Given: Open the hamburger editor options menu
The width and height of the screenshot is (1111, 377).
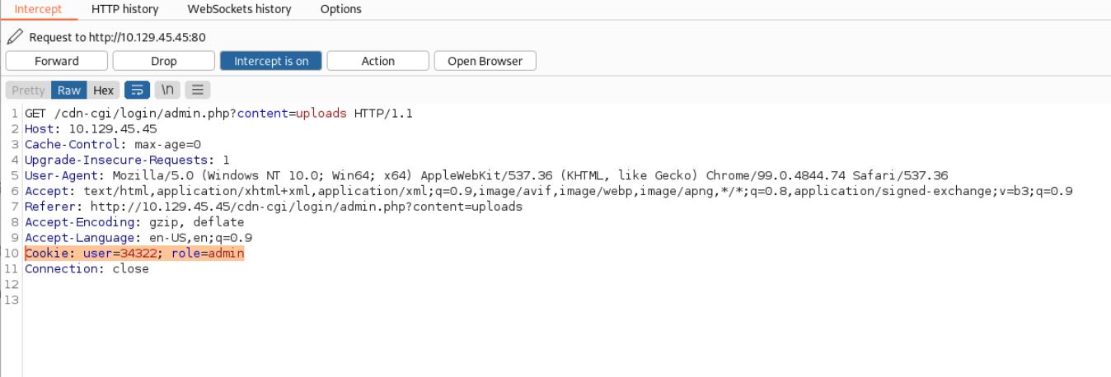Looking at the screenshot, I should click(x=198, y=90).
